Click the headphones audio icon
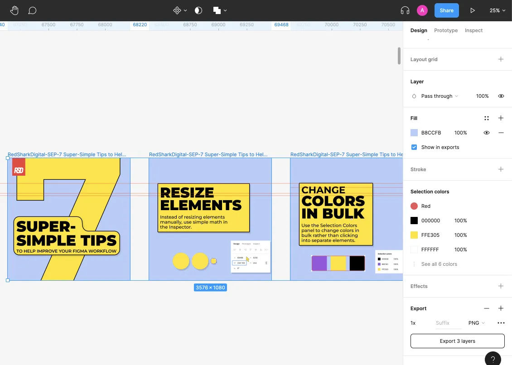 [x=405, y=10]
